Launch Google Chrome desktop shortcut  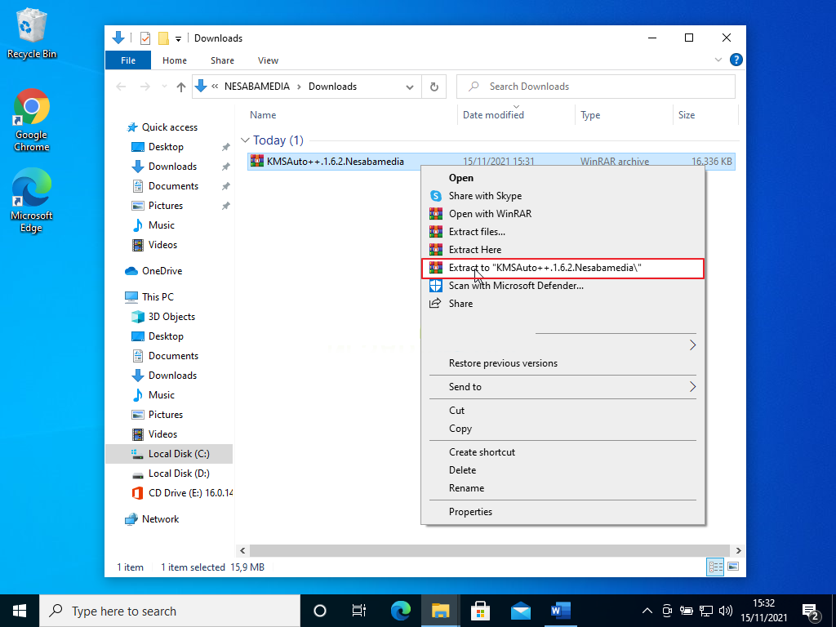click(x=32, y=121)
